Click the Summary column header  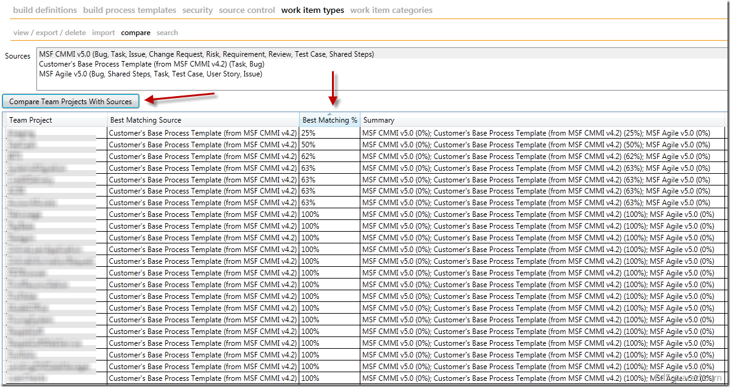pos(543,120)
